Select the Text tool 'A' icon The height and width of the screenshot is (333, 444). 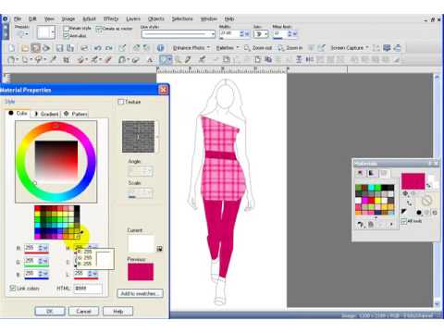coord(150,59)
